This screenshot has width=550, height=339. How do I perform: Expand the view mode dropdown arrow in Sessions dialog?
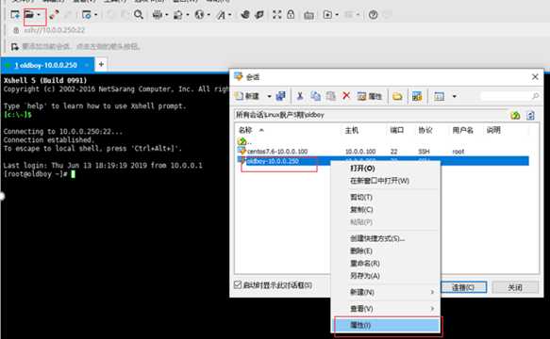click(454, 96)
